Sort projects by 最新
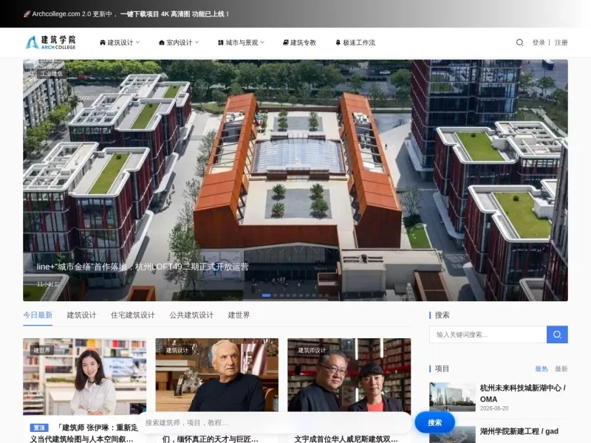Viewport: 591px width, 443px height. (x=561, y=369)
